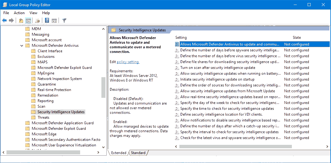Open the File menu
This screenshot has height=163, width=331.
pyautogui.click(x=6, y=13)
